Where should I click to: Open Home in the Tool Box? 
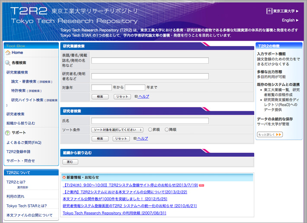(17, 52)
